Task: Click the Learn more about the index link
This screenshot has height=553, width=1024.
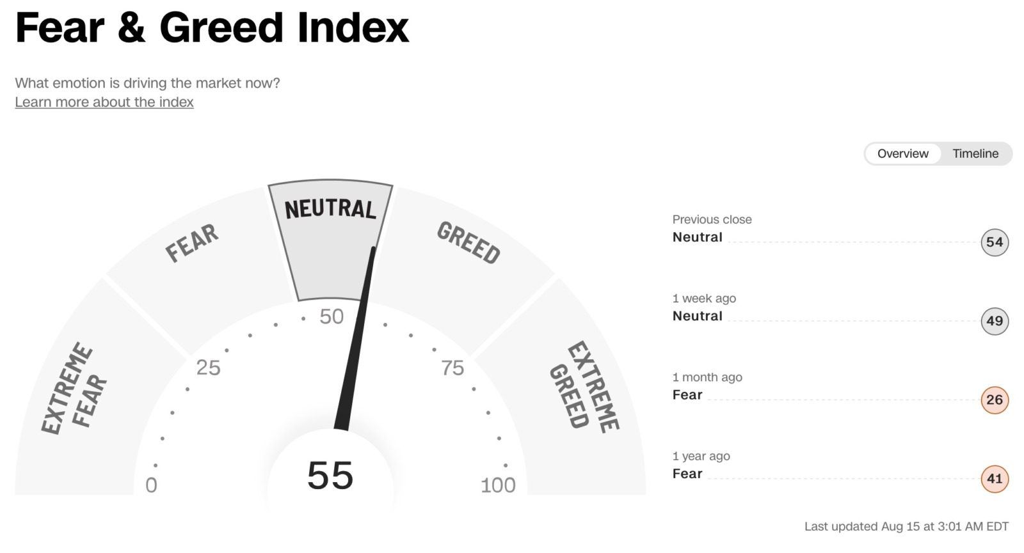Action: tap(104, 102)
